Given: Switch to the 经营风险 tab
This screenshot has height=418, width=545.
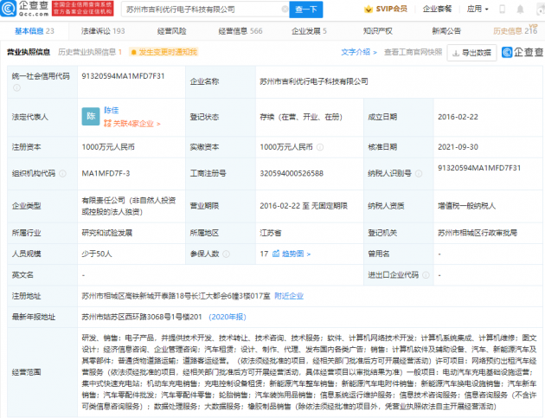Looking at the screenshot, I should pyautogui.click(x=171, y=30).
